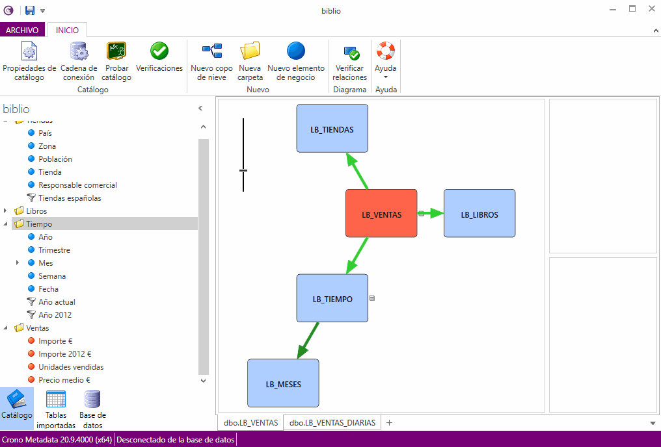Click Verificar relaciones in Diagrama group
Image resolution: width=661 pixels, height=447 pixels.
click(x=350, y=61)
